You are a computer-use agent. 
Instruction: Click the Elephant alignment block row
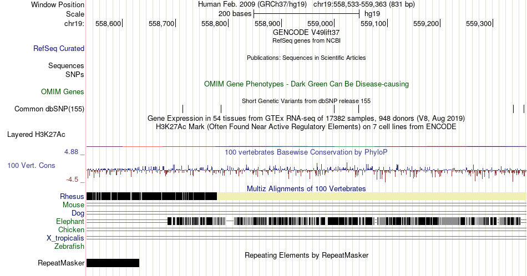344,221
